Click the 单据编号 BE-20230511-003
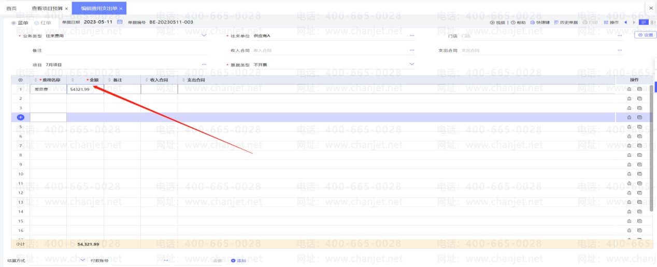657x267 pixels. [172, 22]
